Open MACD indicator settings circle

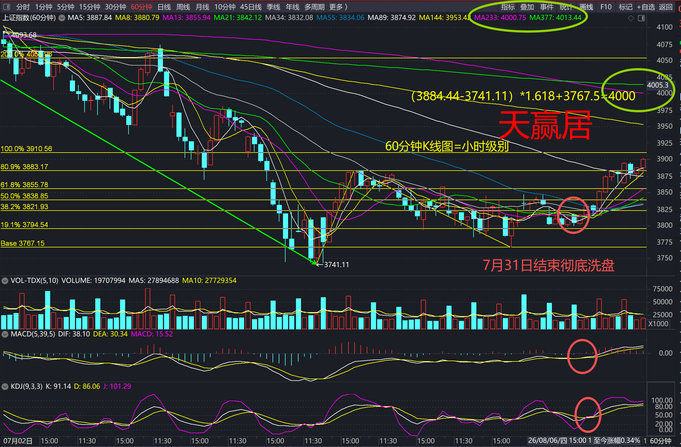click(5, 334)
